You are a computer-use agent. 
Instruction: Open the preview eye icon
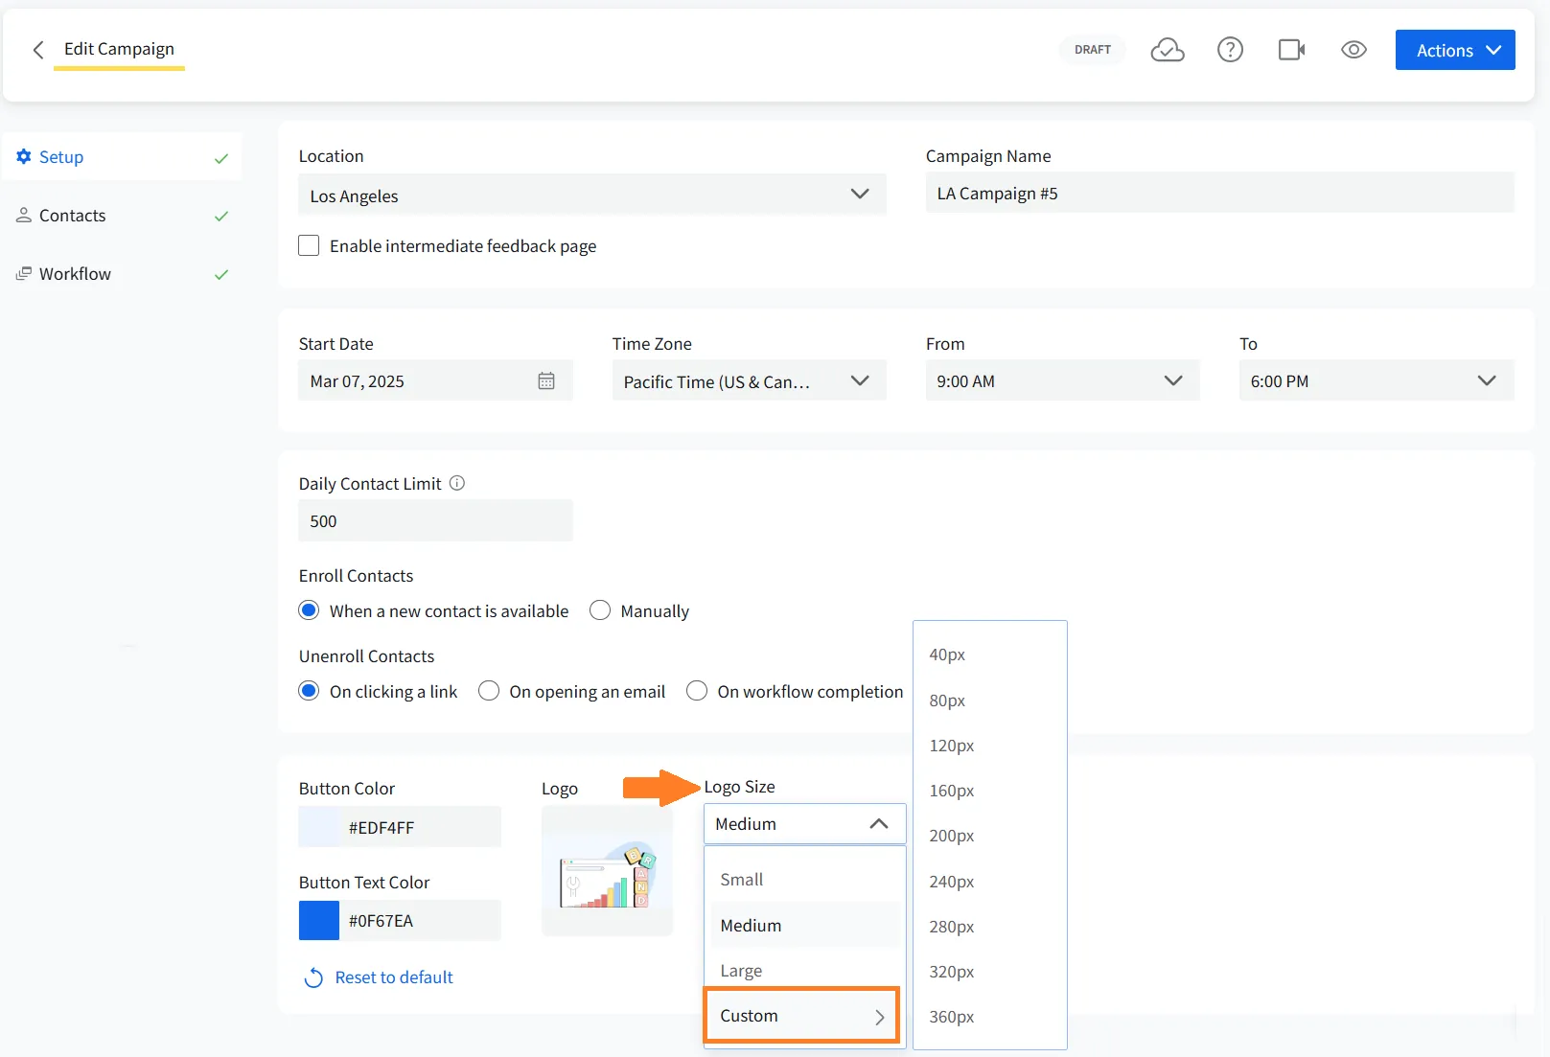pos(1353,50)
